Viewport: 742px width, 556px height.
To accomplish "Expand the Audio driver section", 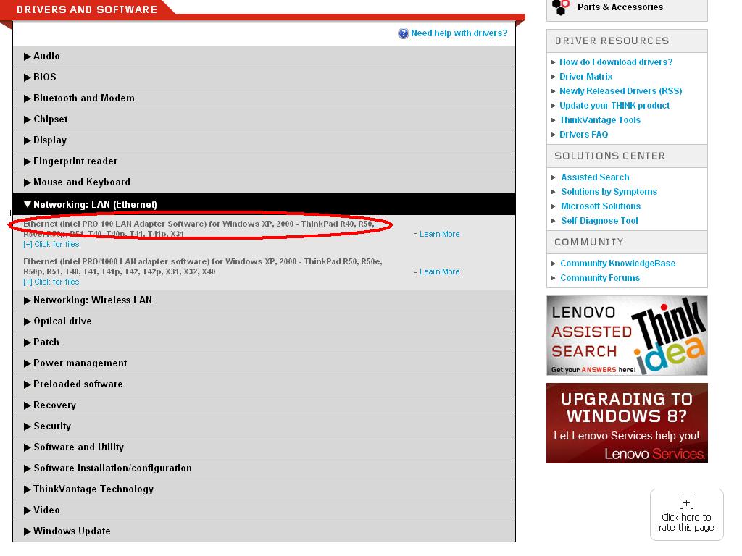I will point(264,56).
